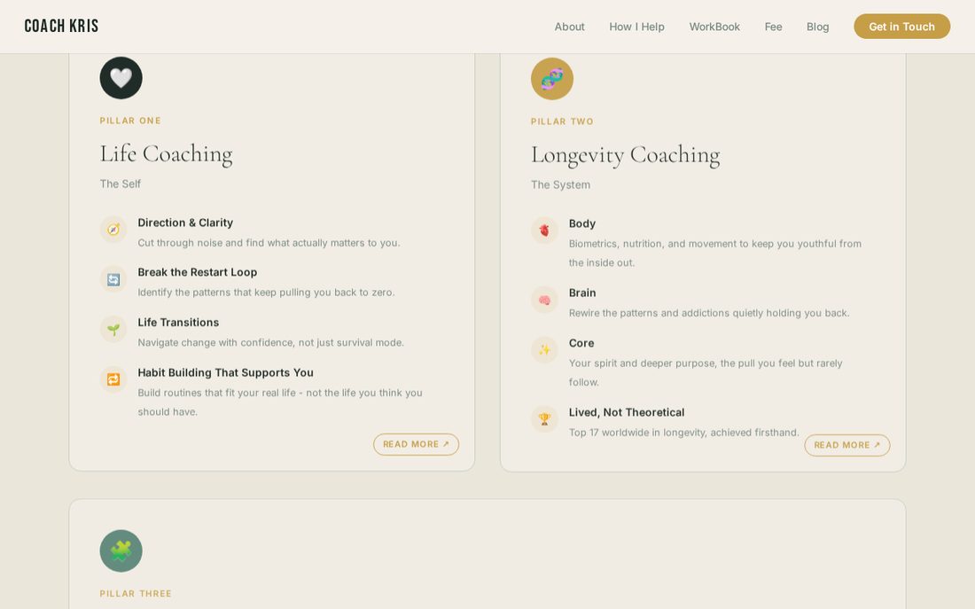The width and height of the screenshot is (975, 609).
Task: Click the PILLAR TWO label
Action: pyautogui.click(x=562, y=121)
